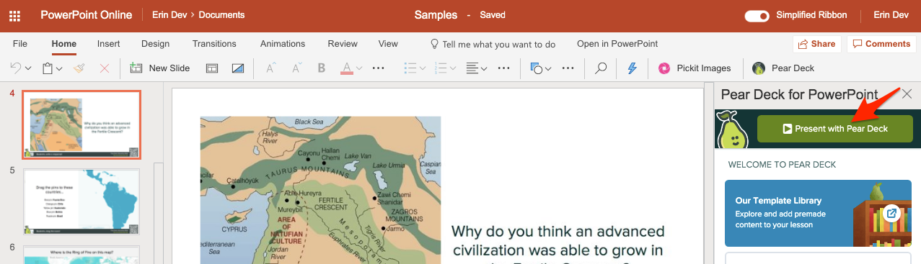Click the Bold formatting icon

pos(322,68)
